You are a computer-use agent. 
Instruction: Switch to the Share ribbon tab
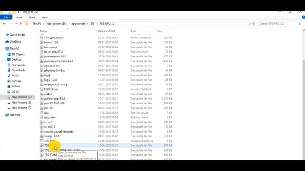(x=32, y=17)
